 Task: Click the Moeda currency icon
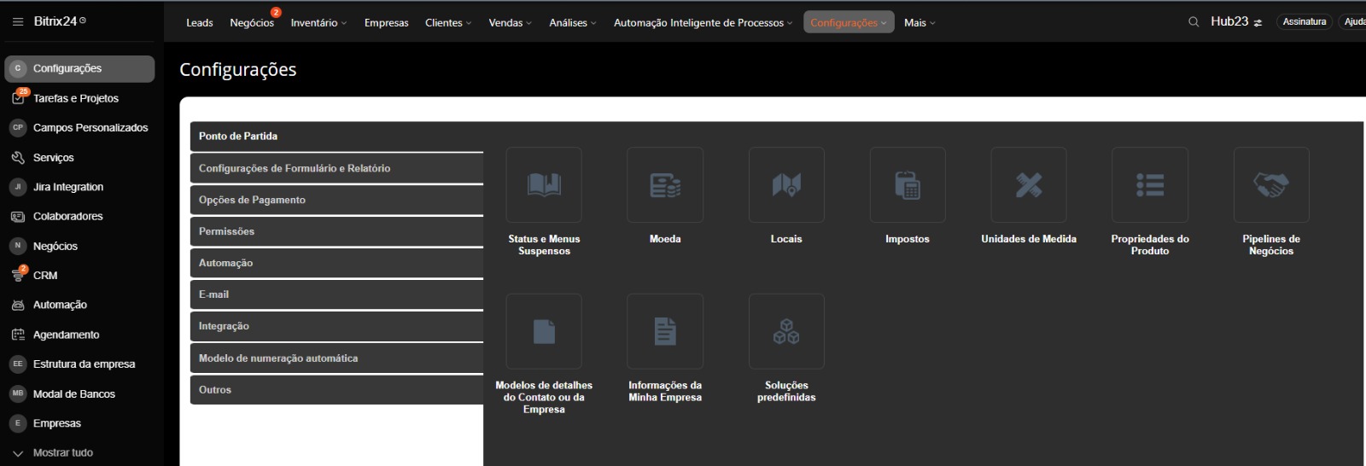[665, 185]
